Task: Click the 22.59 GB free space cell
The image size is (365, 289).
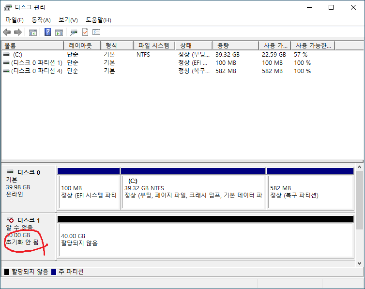Action: (x=274, y=55)
